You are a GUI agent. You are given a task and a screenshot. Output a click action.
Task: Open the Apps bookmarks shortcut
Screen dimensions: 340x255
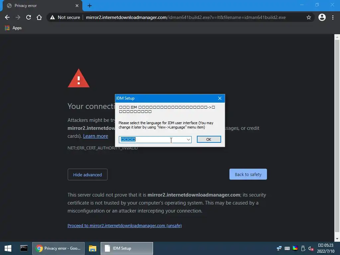(13, 28)
